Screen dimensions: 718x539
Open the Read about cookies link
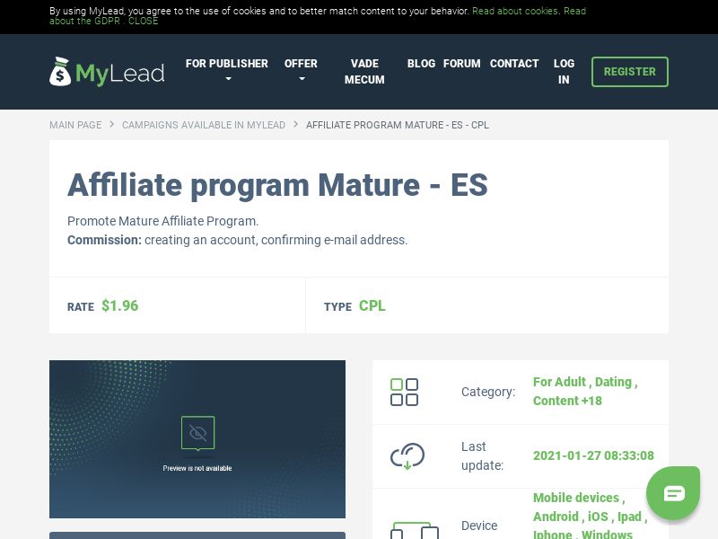(x=515, y=11)
